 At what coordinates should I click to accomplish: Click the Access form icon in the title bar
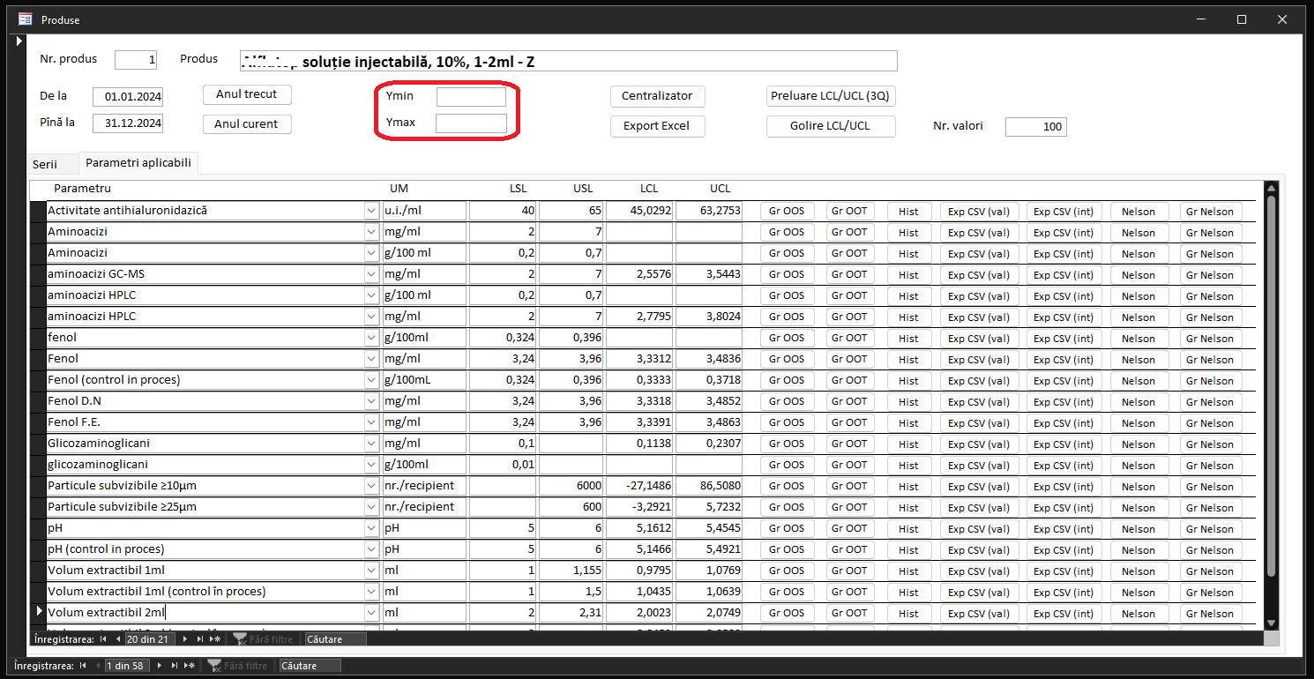pos(26,19)
